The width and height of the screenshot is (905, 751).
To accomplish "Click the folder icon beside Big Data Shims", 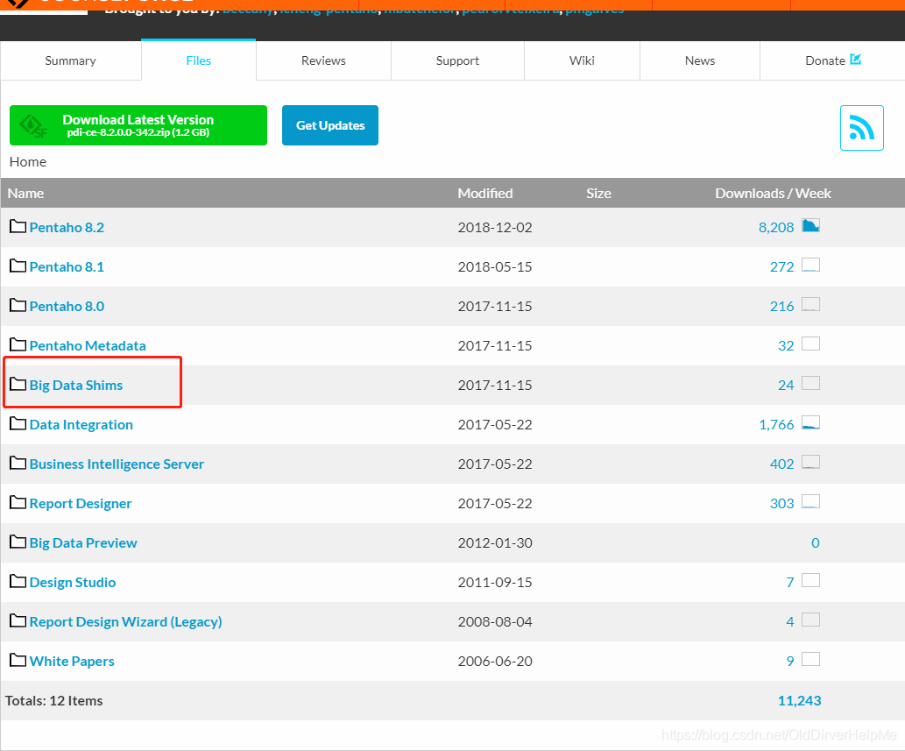I will [18, 383].
